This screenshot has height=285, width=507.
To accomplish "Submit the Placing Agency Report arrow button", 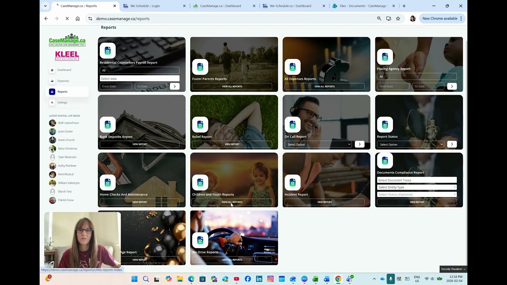I will click(452, 86).
